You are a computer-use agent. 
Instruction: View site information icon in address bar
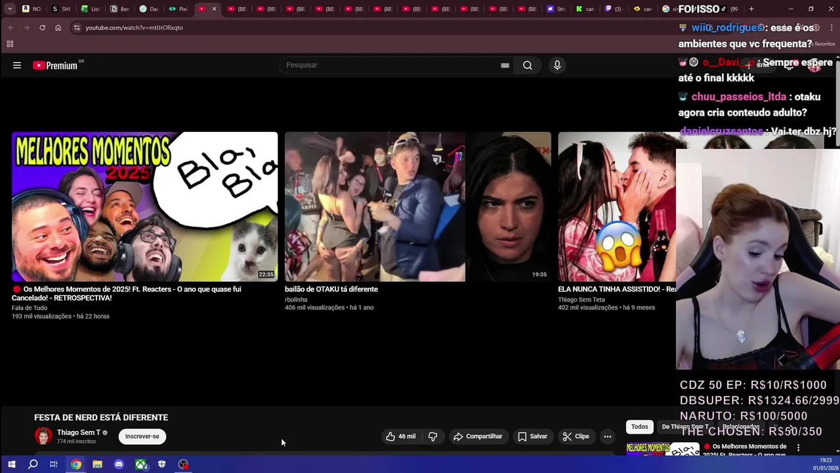point(76,28)
